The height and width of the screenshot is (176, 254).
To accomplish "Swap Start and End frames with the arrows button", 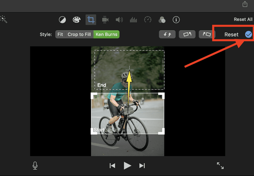I will pyautogui.click(x=167, y=34).
